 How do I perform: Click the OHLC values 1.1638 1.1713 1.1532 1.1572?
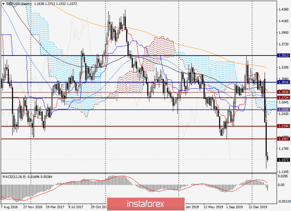[55, 3]
